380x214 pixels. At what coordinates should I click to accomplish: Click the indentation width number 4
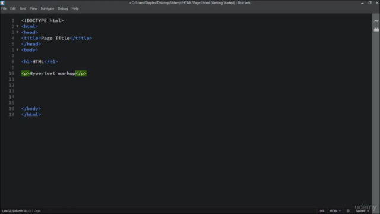(x=368, y=211)
